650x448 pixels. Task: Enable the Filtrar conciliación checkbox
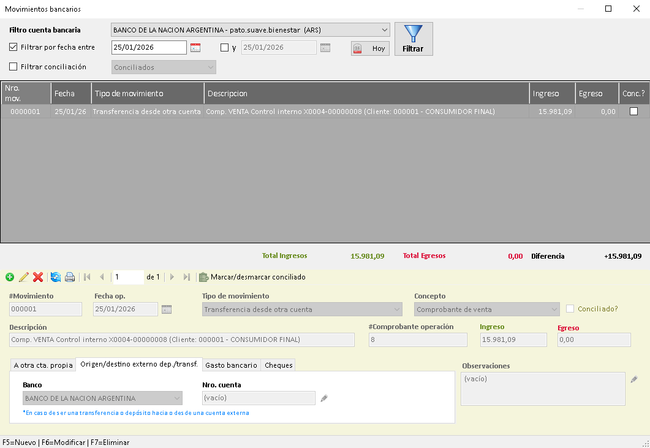pos(13,67)
